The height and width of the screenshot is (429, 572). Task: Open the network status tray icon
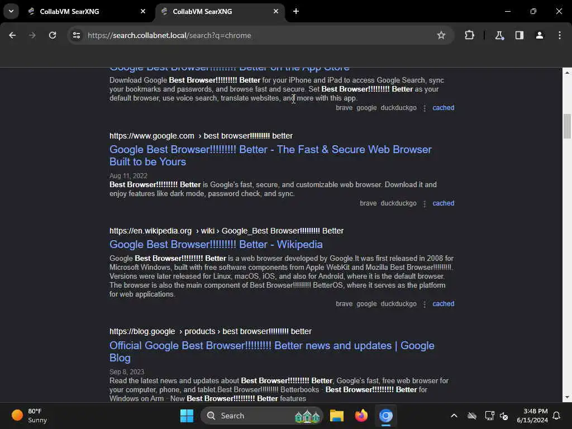click(489, 416)
